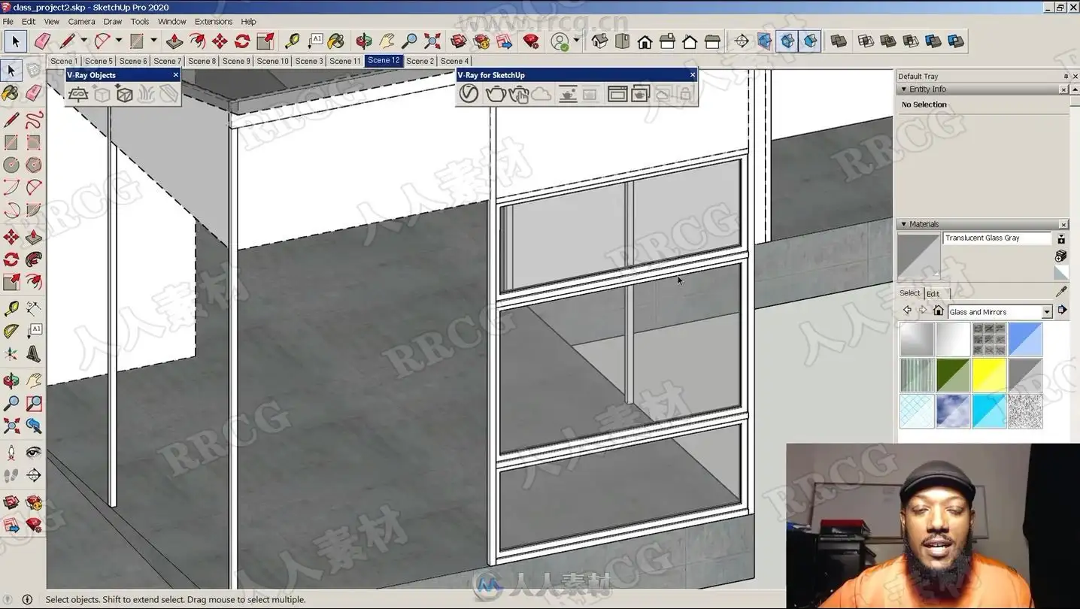This screenshot has height=609, width=1080.
Task: Open the Edit tab in Materials
Action: [933, 293]
